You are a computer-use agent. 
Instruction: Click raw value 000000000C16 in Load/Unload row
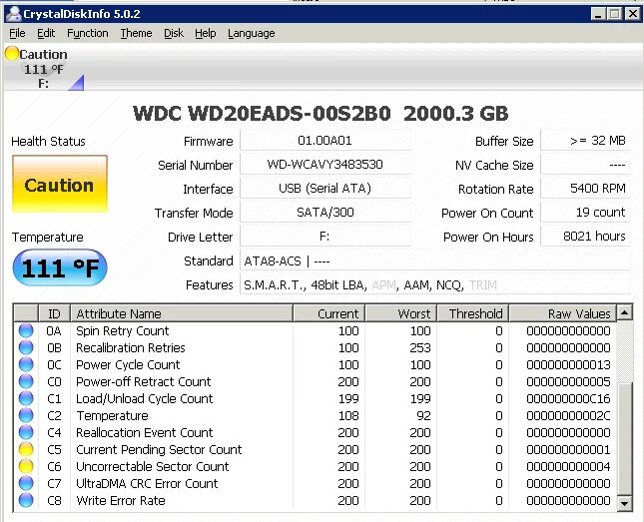tap(568, 398)
